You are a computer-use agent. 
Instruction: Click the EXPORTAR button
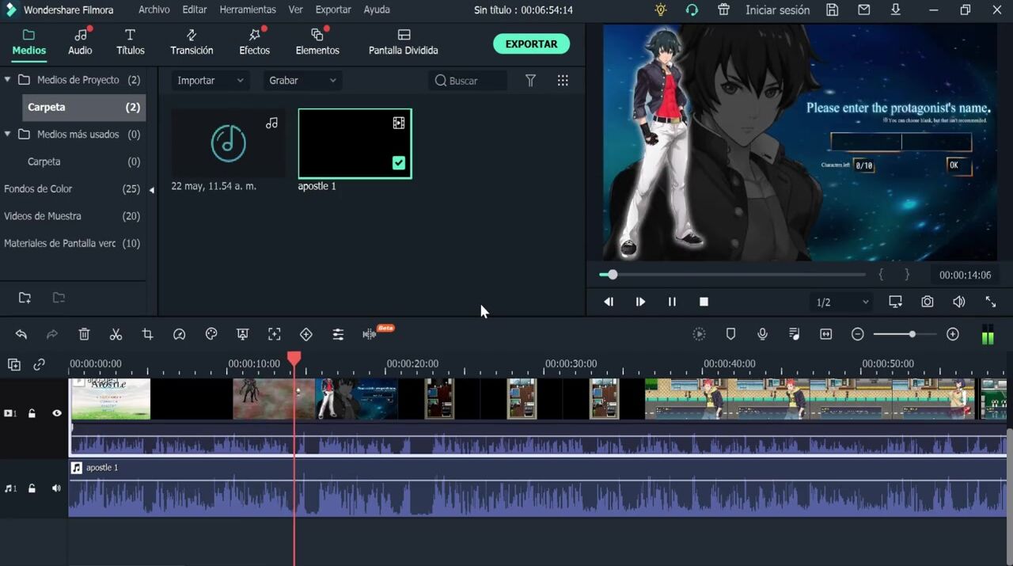pyautogui.click(x=531, y=44)
